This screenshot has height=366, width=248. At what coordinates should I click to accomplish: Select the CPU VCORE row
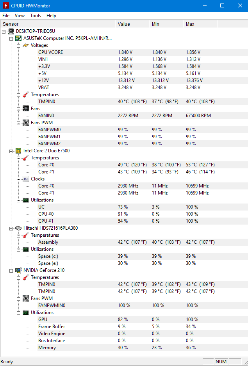[x=143, y=52]
